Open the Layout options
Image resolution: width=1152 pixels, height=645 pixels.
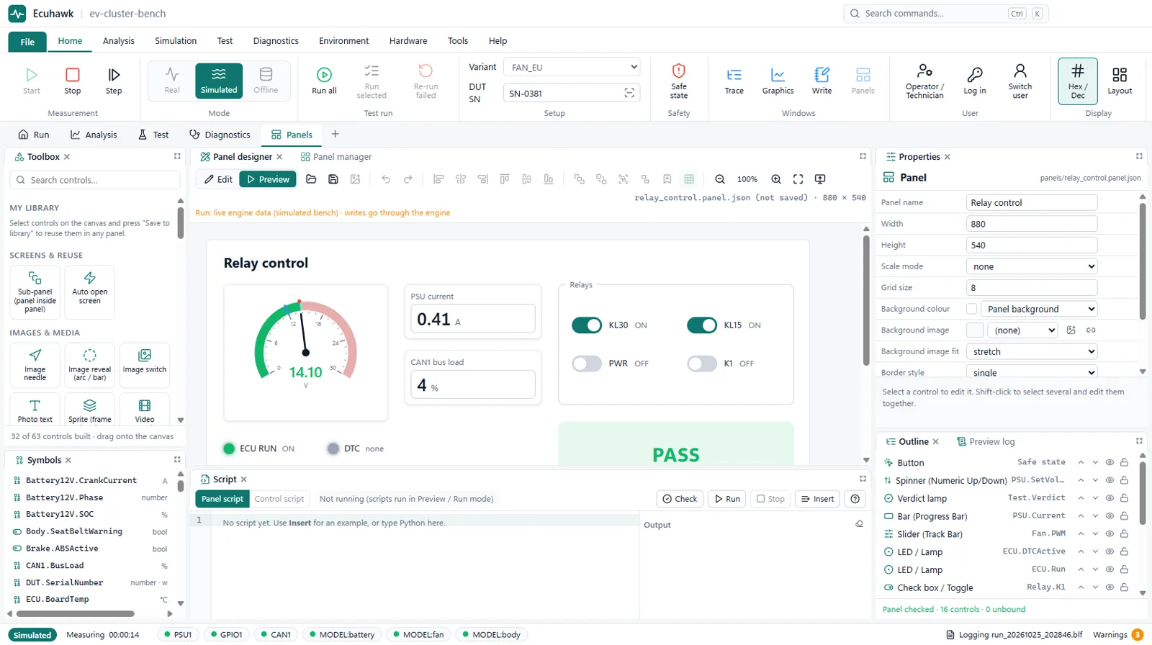(x=1120, y=81)
